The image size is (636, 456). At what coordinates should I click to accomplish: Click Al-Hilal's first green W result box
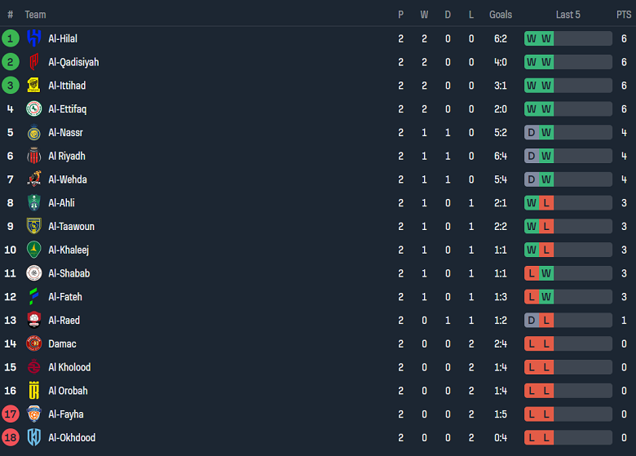click(532, 38)
